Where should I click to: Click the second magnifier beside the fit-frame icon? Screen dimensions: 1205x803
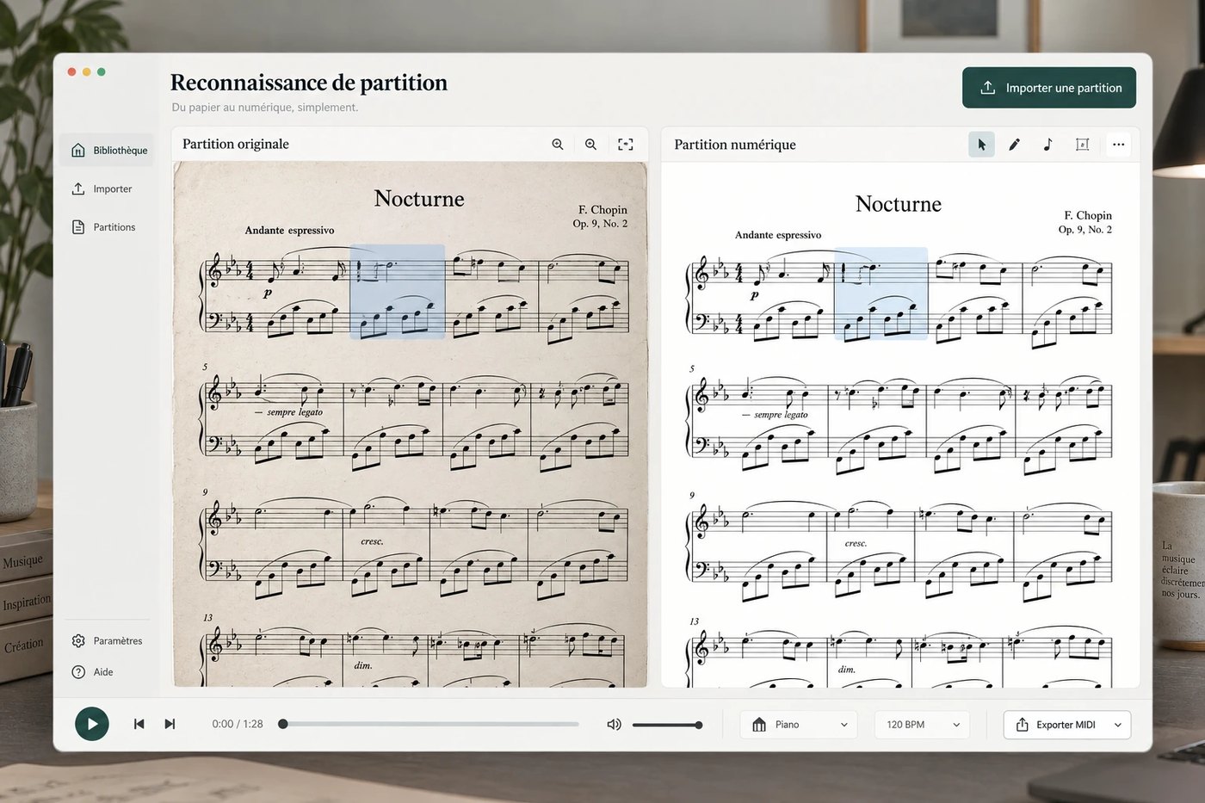click(590, 145)
